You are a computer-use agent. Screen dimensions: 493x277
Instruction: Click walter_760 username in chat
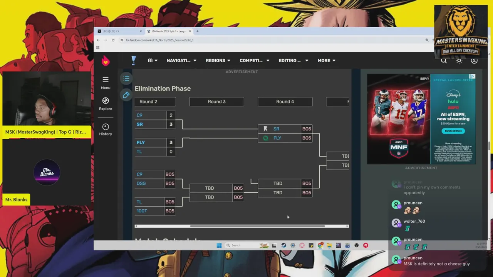coord(414,221)
